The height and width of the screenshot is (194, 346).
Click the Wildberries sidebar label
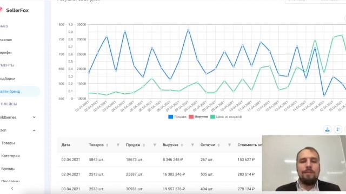coord(8,117)
